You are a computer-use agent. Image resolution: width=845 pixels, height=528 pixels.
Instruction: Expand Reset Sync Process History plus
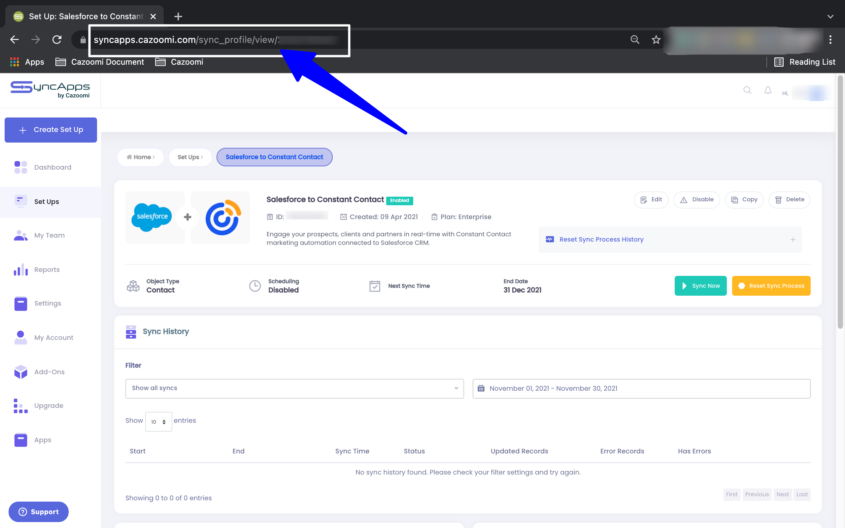coord(793,240)
